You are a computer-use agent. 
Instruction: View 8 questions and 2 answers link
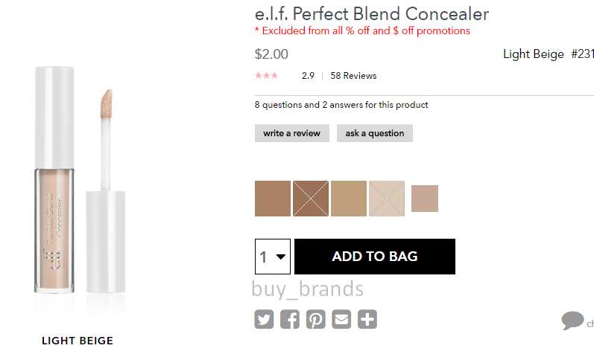point(341,105)
